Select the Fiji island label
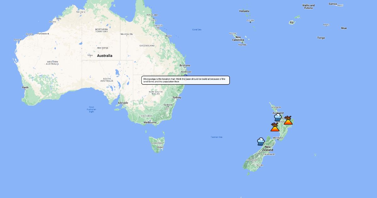 pos(292,22)
